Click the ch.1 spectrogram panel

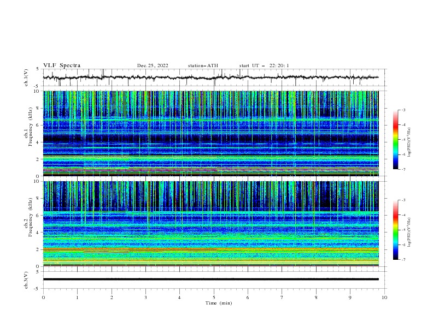(x=211, y=133)
